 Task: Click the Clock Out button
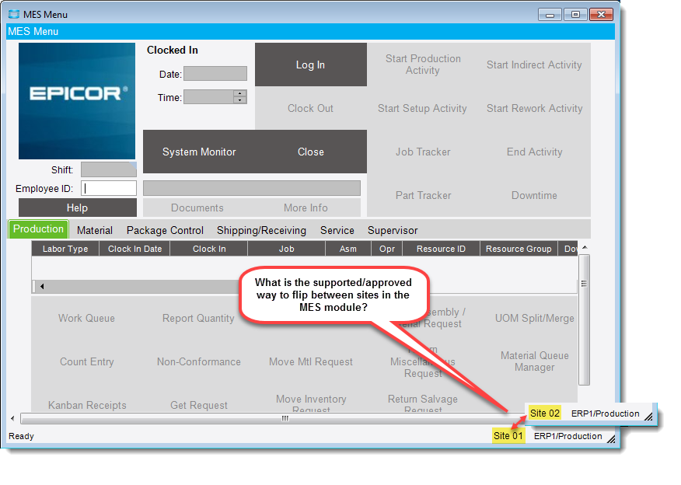(x=311, y=108)
